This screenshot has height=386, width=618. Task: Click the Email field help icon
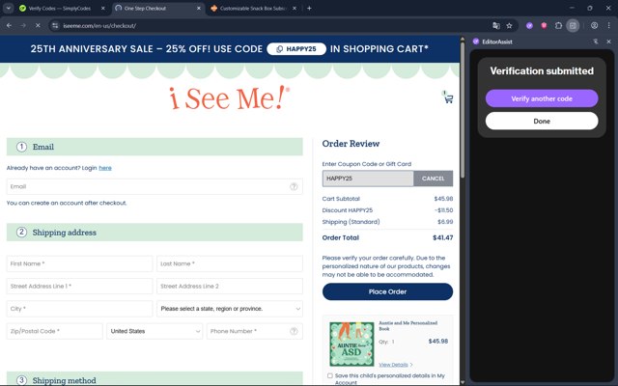[294, 186]
